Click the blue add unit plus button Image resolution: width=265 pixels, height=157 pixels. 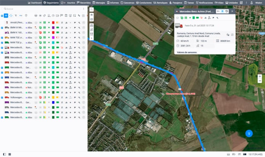click(6, 16)
